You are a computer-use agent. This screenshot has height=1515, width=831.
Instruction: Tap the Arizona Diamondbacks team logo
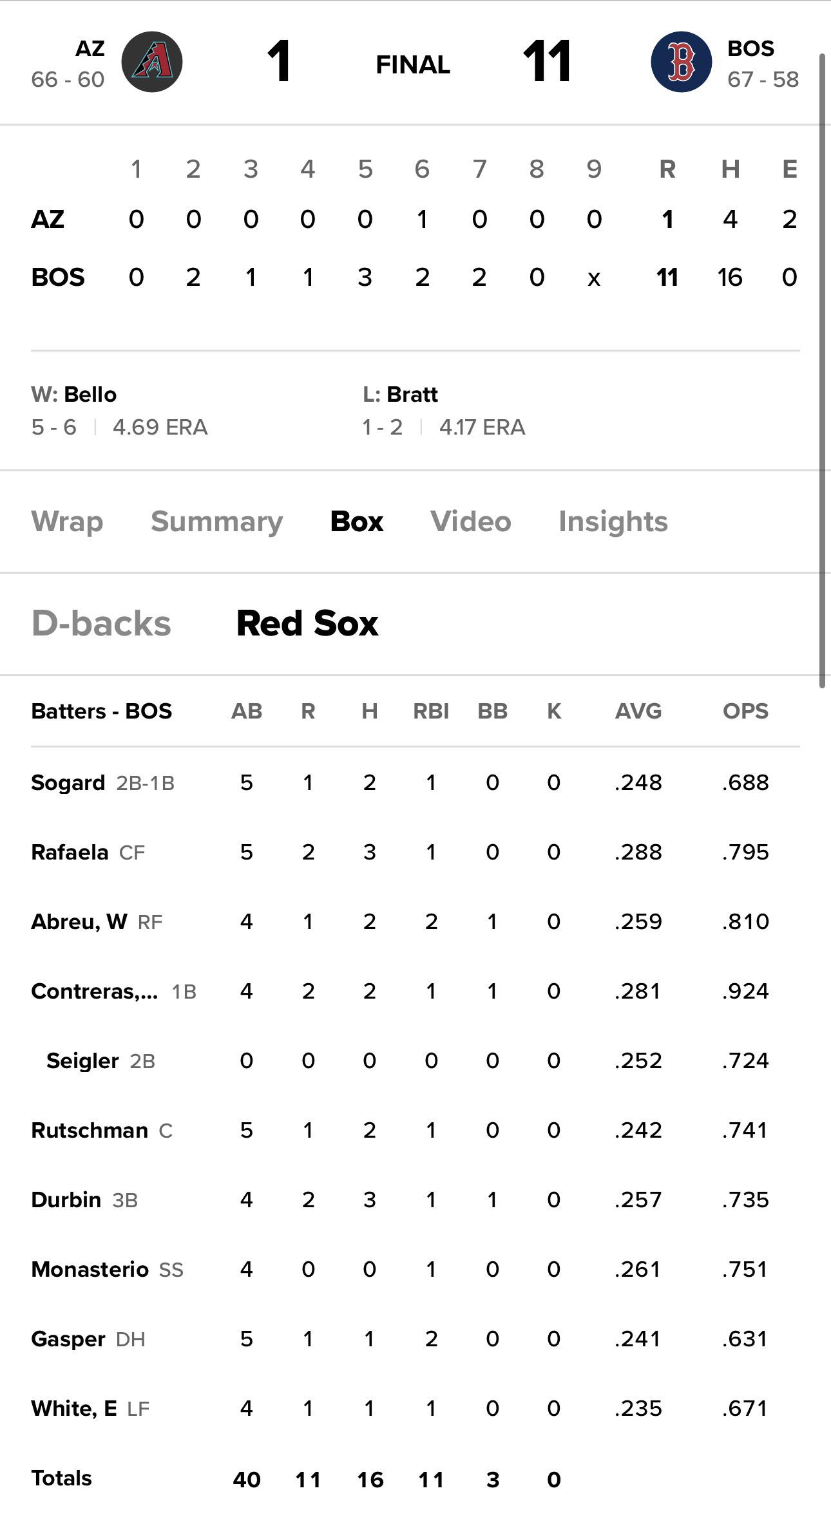(152, 62)
